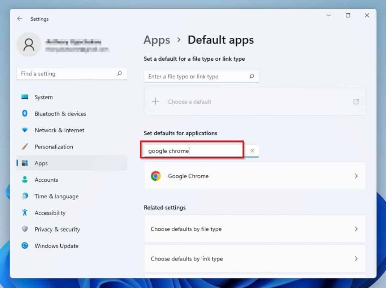The image size is (386, 288).
Task: Maximize the Settings window
Action: coord(348,15)
